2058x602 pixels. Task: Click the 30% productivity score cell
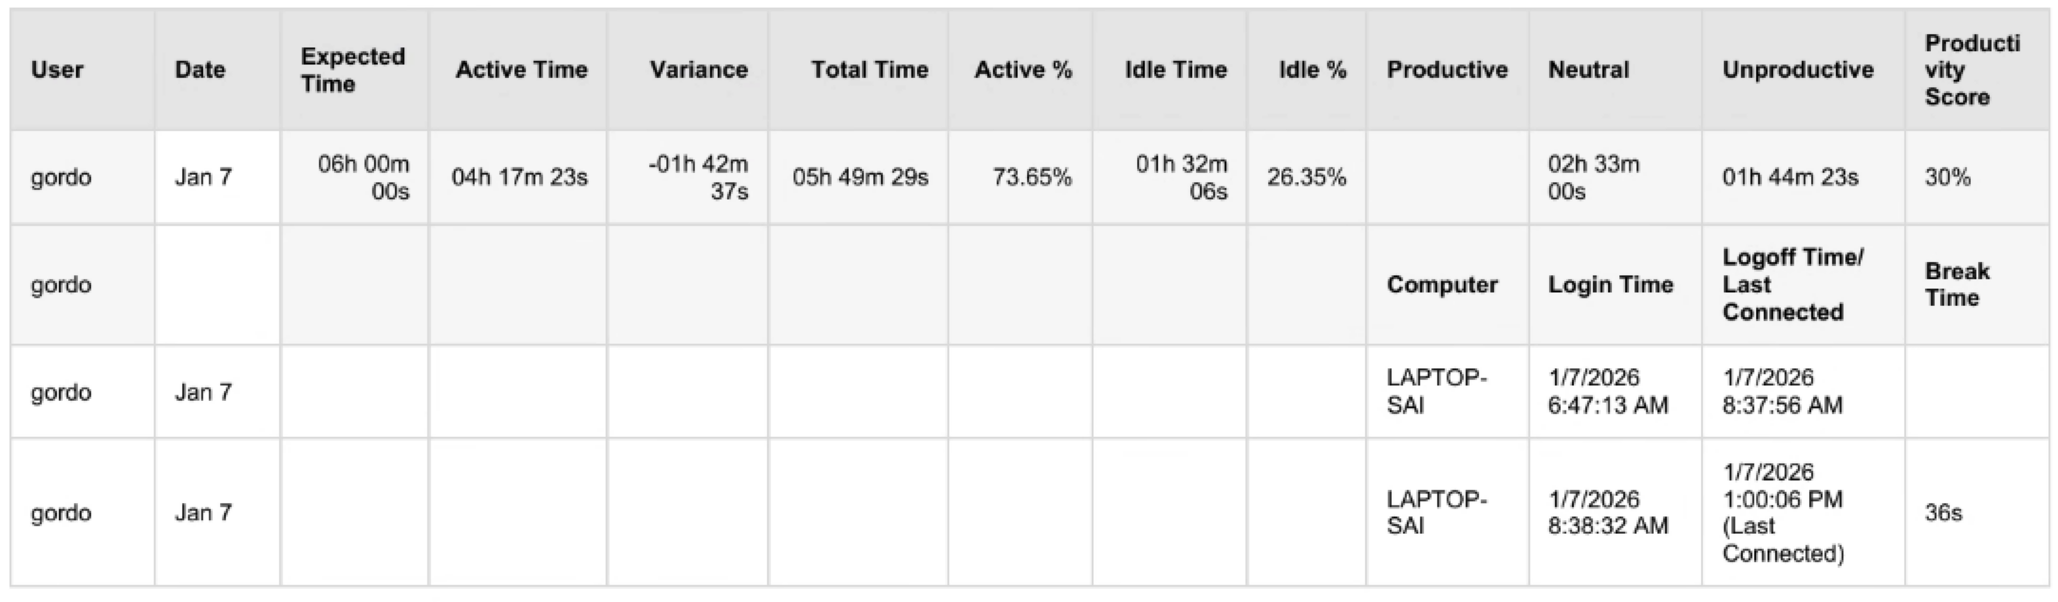point(1947,178)
